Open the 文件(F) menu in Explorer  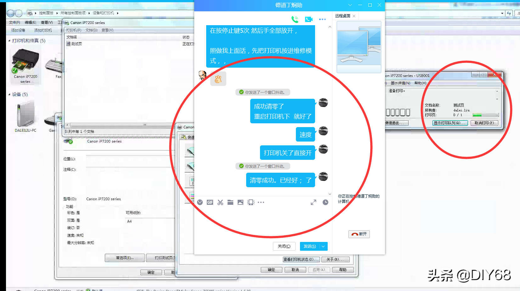(14, 22)
